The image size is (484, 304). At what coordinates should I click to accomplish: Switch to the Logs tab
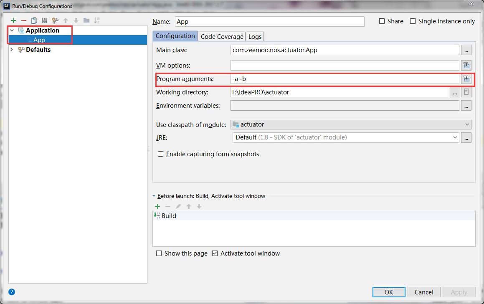pos(255,36)
